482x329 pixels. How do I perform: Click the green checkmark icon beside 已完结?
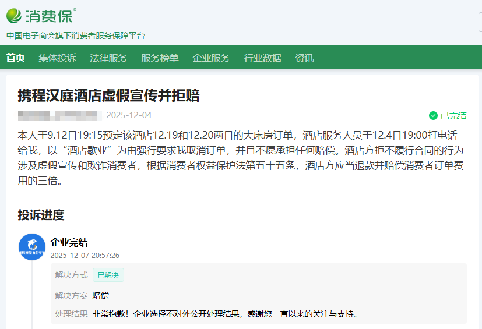pyautogui.click(x=433, y=115)
